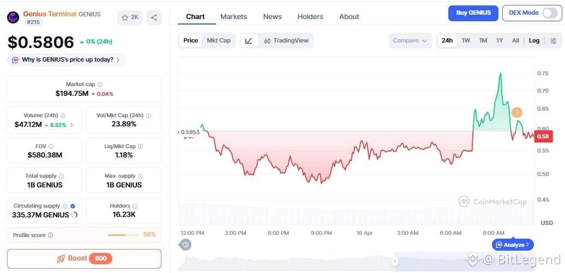Click the history clock icon below chart
This screenshot has width=565, height=273.
click(185, 245)
